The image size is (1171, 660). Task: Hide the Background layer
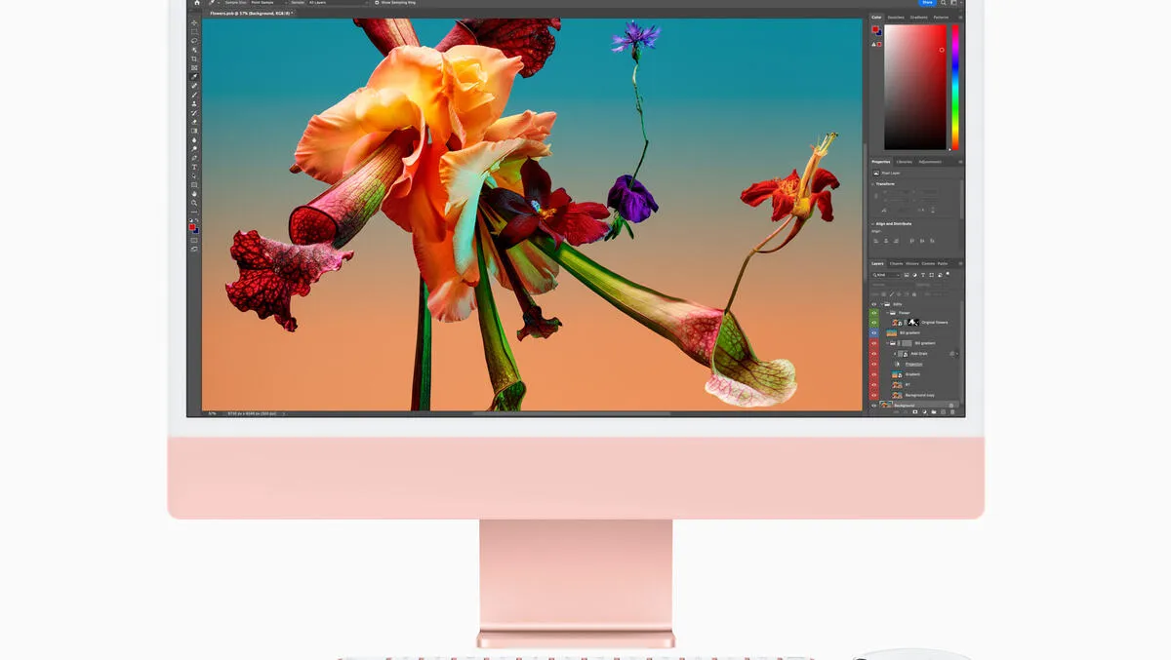point(873,406)
